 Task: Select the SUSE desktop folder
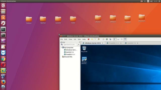point(73,20)
